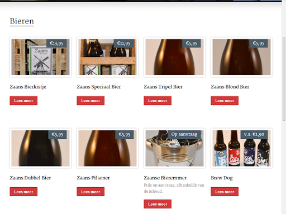Open the Zaans Pilsener bottle image
The height and width of the screenshot is (214, 286).
(x=107, y=148)
